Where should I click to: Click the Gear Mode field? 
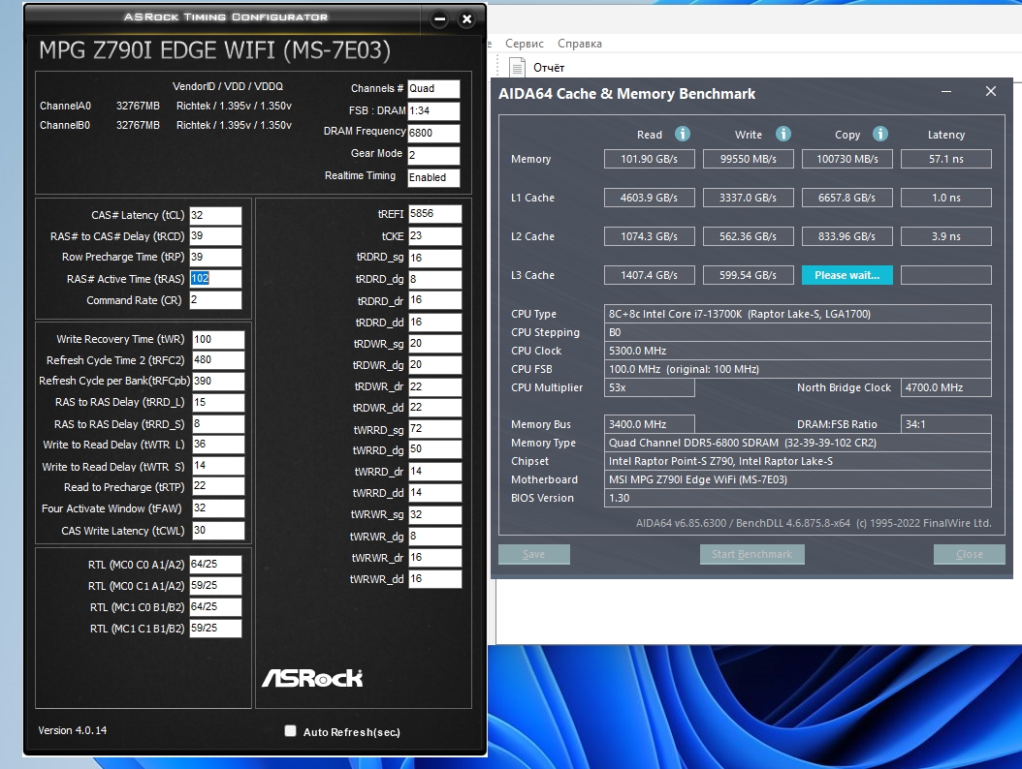point(433,155)
